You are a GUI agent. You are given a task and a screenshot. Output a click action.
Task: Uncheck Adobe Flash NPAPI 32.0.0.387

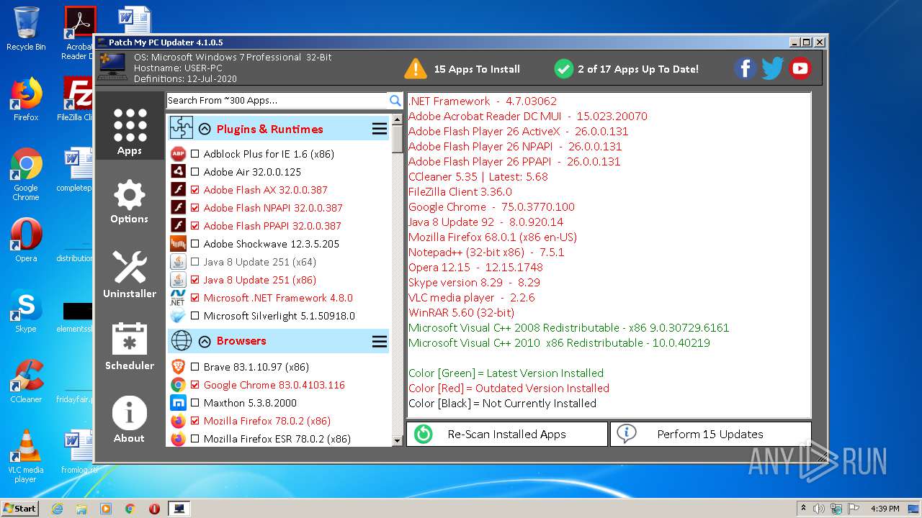click(x=195, y=208)
